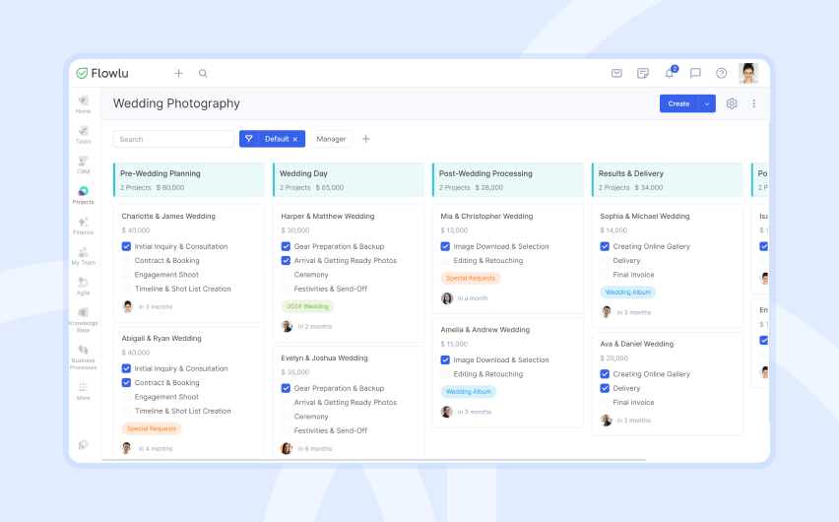Screen dimensions: 839x522
Task: Uncheck Arrival & Getting Ready Photos in Harper & Matthew
Action: point(286,261)
